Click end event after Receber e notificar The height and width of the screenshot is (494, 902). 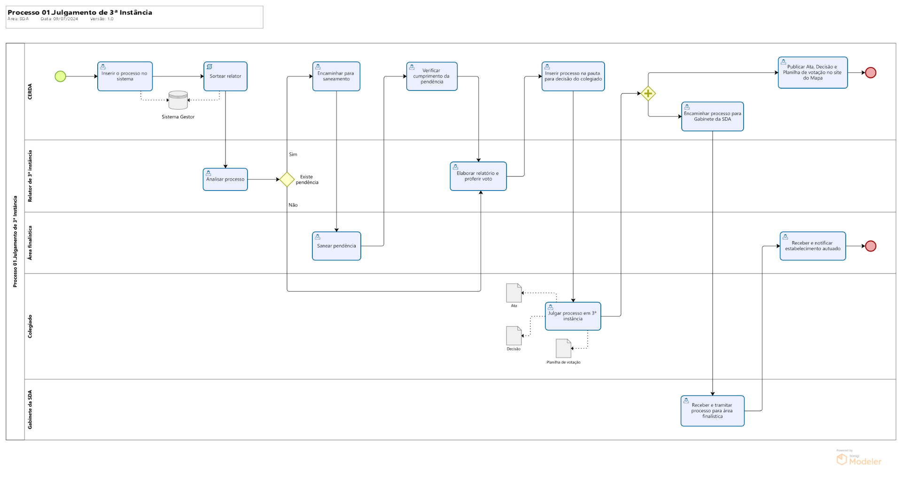coord(871,246)
